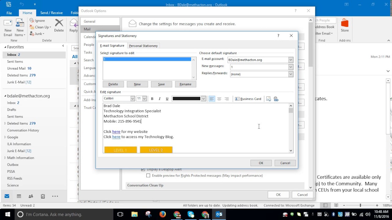Open the New Items menu

click(x=20, y=28)
